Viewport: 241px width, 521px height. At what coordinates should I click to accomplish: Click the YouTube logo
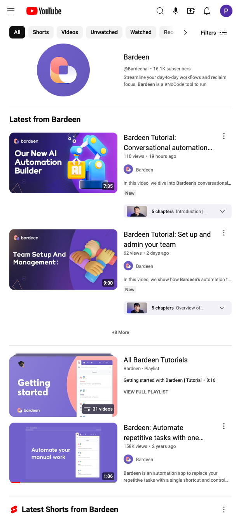coord(44,11)
